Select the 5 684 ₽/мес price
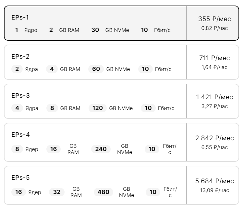The image size is (244, 210). click(214, 181)
